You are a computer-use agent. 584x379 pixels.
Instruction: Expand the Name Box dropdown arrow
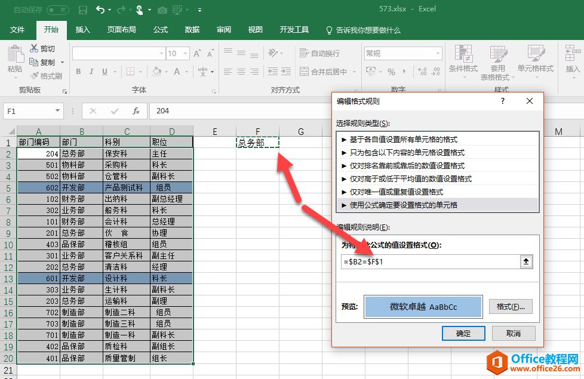point(57,111)
